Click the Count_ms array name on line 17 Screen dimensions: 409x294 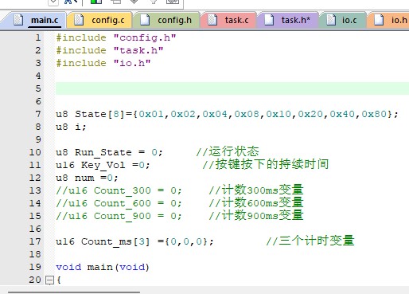(x=107, y=241)
